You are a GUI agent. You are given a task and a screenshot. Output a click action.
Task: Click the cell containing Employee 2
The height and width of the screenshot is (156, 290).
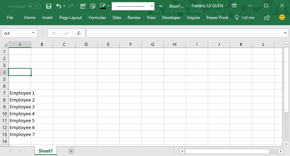point(20,100)
